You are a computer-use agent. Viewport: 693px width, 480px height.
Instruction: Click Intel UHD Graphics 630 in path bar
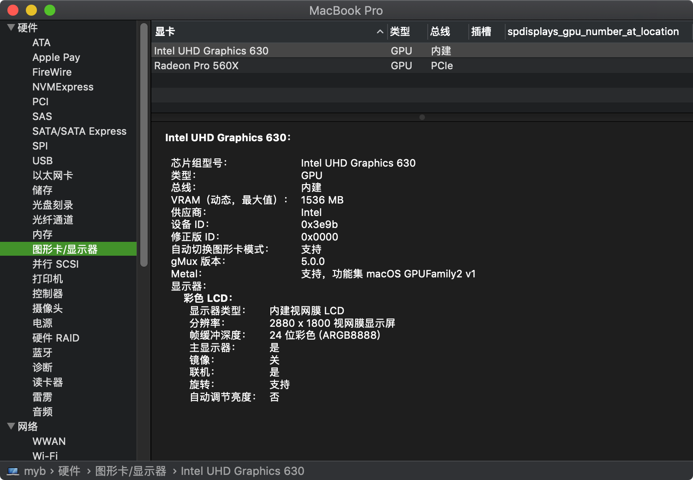[x=243, y=471]
